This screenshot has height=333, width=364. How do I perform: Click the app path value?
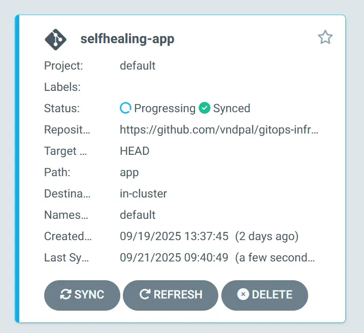point(129,172)
